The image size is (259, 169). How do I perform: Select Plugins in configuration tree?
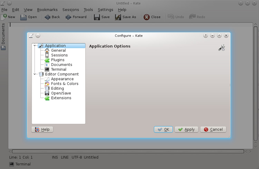(x=58, y=60)
